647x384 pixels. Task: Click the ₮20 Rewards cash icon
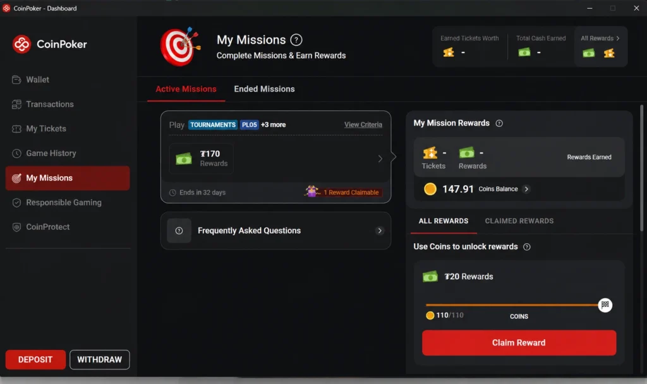430,277
